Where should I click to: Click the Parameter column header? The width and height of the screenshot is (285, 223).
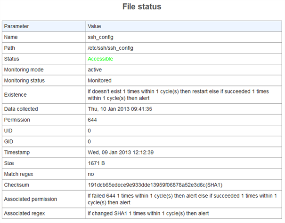pos(16,26)
